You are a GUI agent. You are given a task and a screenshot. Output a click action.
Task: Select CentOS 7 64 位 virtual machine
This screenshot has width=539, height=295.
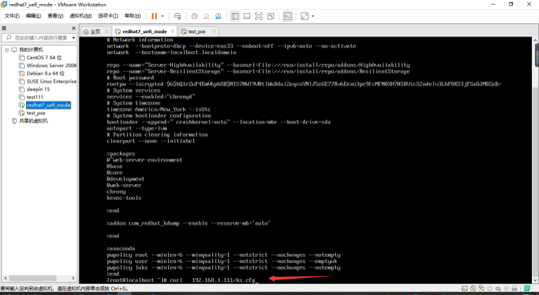pos(44,57)
